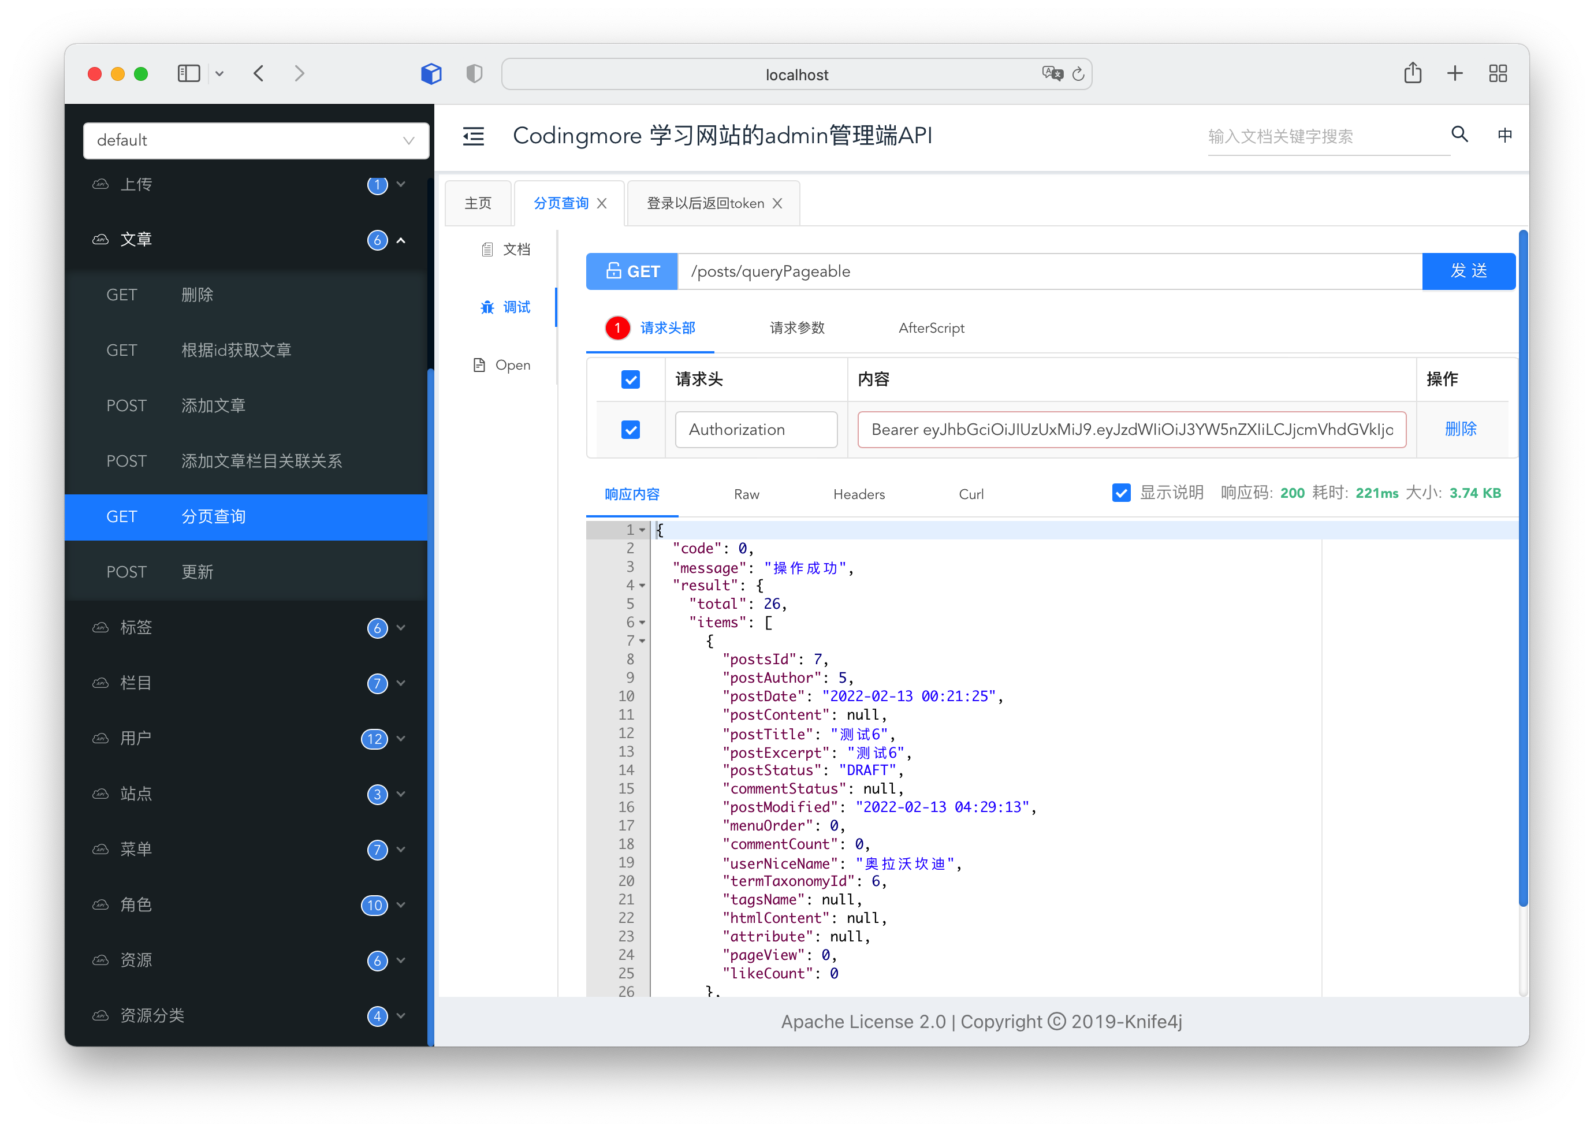1594x1132 pixels.
Task: Switch to the Raw response tab
Action: pos(747,494)
